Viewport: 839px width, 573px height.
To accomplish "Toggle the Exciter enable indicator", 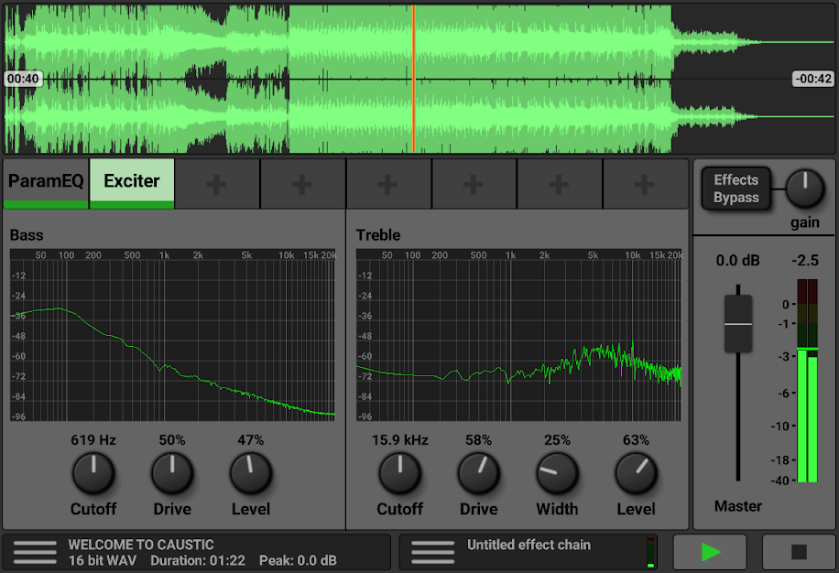I will (x=131, y=203).
